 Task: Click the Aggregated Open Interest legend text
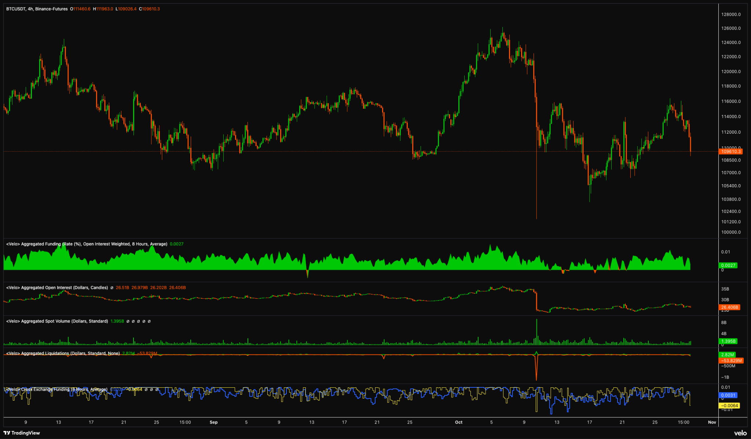pos(57,287)
